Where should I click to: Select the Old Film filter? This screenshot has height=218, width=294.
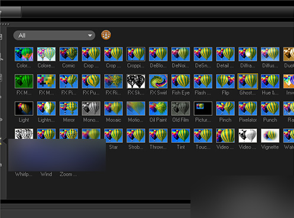point(180,109)
